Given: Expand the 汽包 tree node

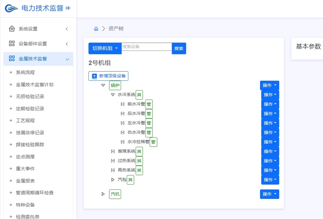Looking at the screenshot, I should (113, 180).
